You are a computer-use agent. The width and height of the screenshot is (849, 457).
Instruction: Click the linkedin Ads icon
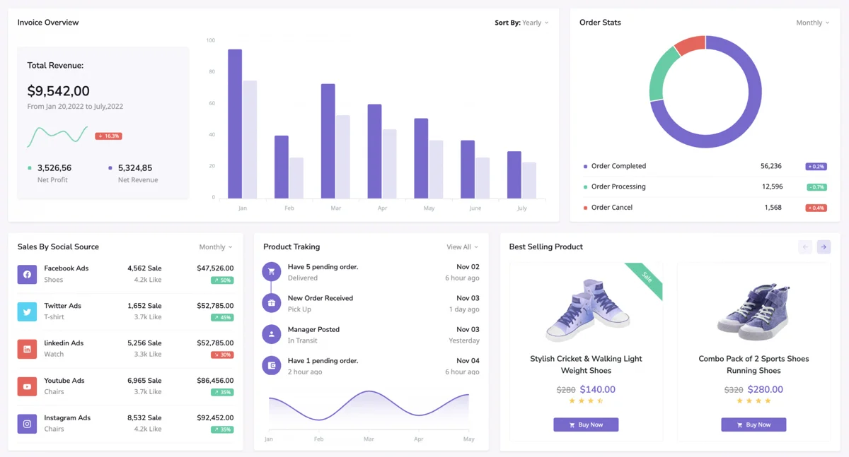pos(26,348)
